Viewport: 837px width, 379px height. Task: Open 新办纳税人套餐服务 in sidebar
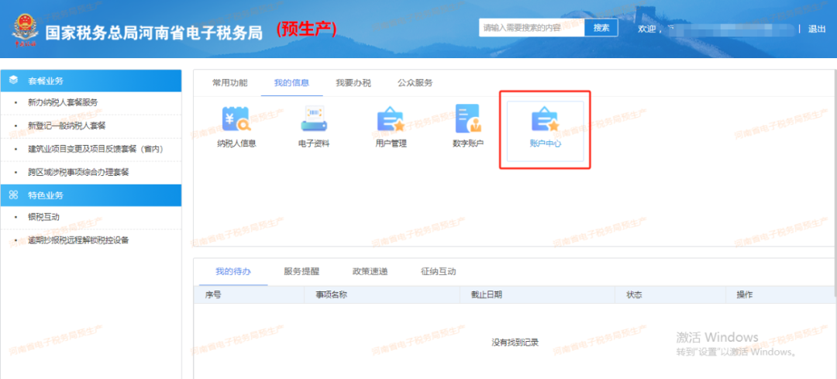(63, 102)
